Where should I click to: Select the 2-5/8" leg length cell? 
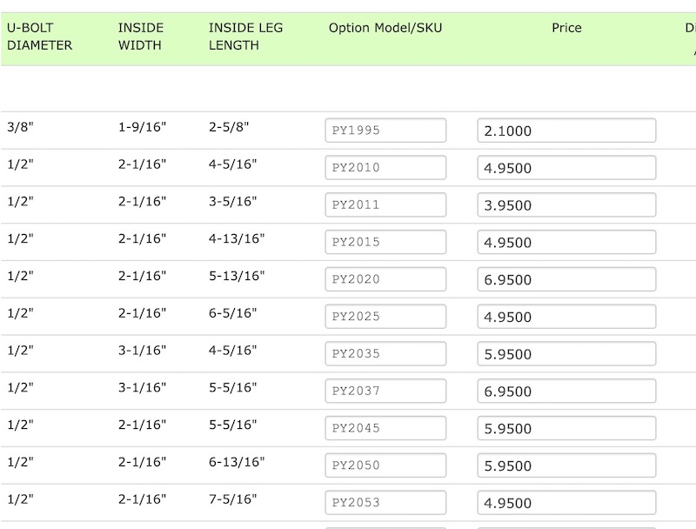229,127
